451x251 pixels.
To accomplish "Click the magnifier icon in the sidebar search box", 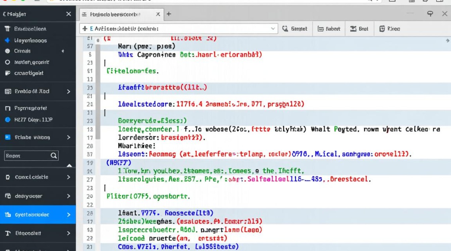I will (x=54, y=156).
